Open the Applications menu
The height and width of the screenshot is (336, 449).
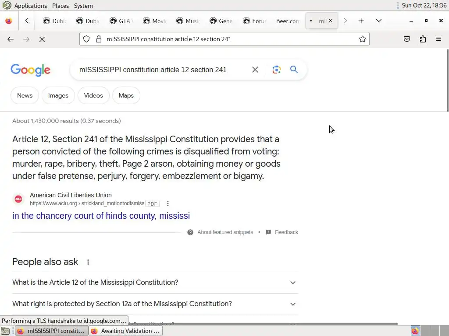click(30, 5)
